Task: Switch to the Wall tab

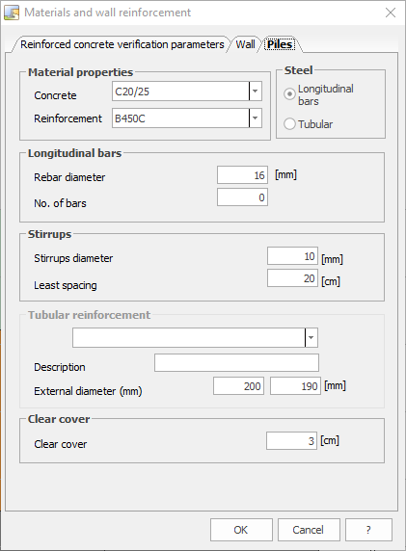Action: (245, 44)
